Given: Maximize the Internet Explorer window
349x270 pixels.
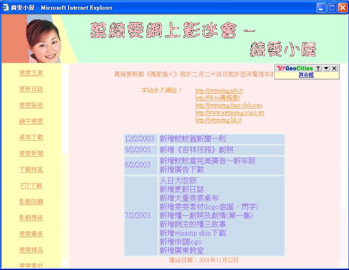Looking at the screenshot, I should tap(332, 8).
